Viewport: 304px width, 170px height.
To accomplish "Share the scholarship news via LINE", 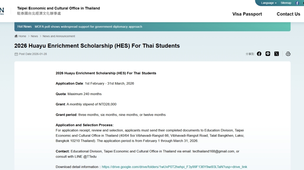I will pos(268,54).
